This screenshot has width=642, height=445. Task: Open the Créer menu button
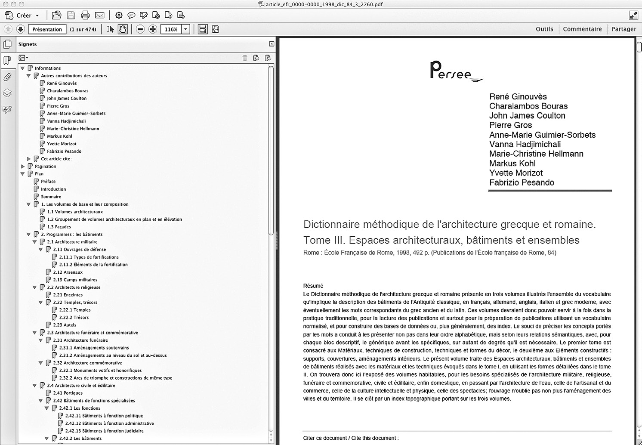(x=22, y=15)
